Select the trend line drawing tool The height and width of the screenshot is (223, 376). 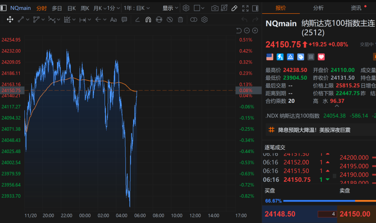[21, 19]
